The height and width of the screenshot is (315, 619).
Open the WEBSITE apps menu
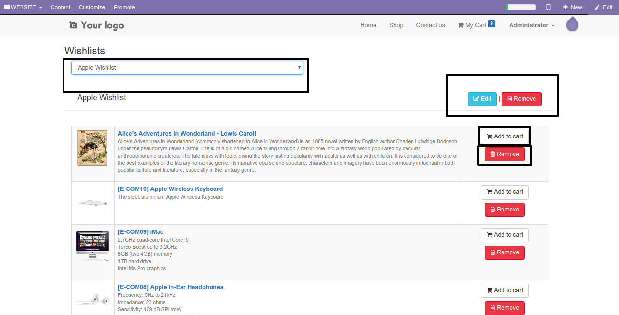23,7
